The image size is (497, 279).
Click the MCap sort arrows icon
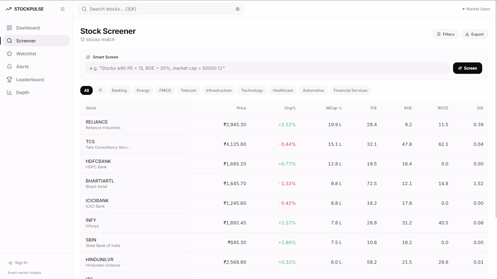coord(340,108)
